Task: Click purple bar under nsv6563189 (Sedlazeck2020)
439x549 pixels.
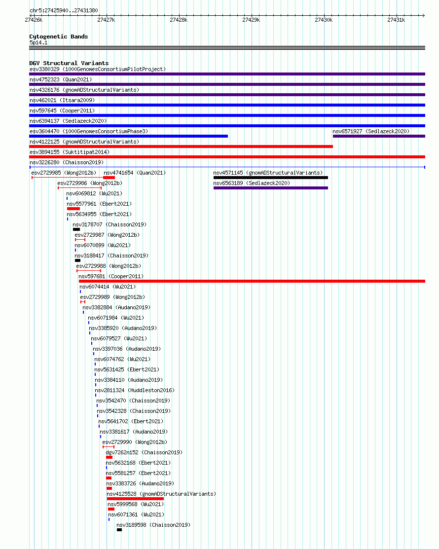Action: click(x=271, y=188)
